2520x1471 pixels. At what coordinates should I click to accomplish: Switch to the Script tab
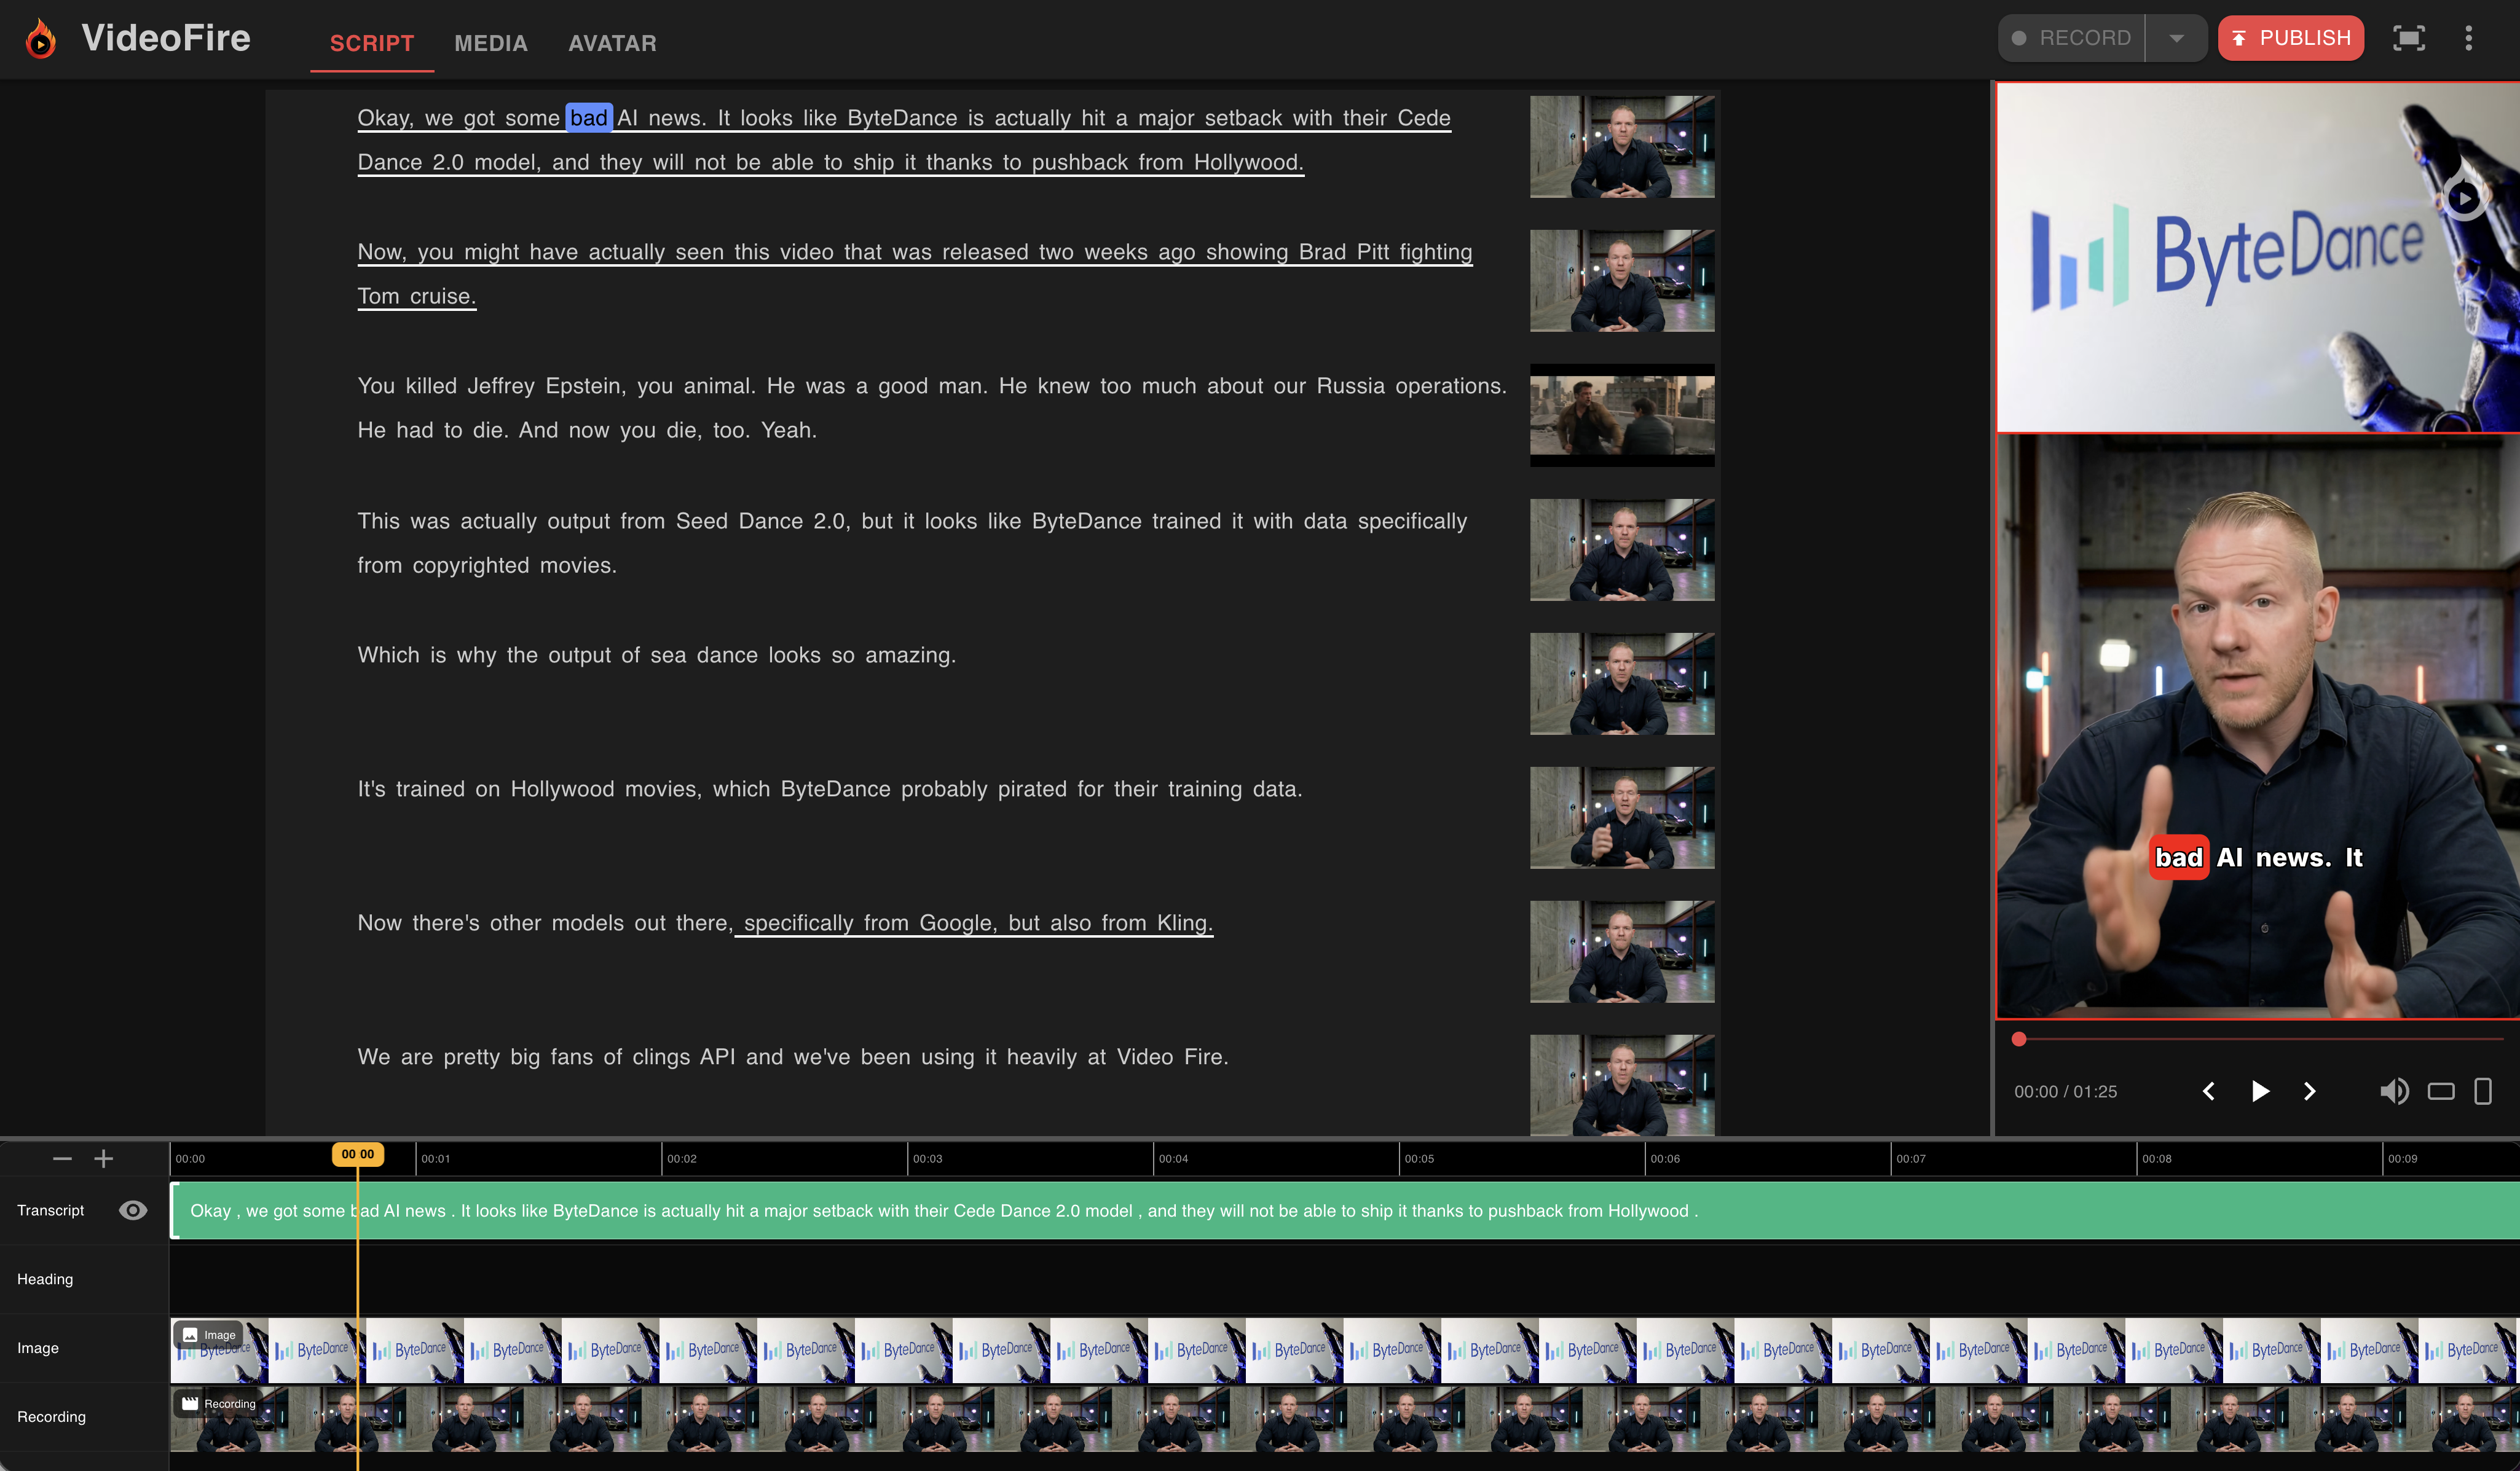click(372, 43)
